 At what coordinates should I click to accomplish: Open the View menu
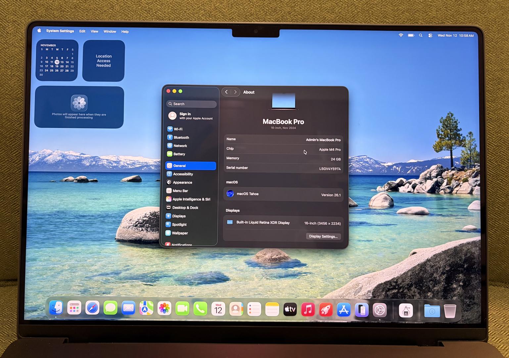tap(94, 31)
